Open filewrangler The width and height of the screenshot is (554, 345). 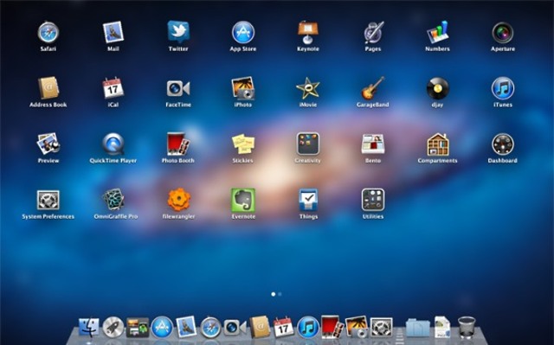179,200
